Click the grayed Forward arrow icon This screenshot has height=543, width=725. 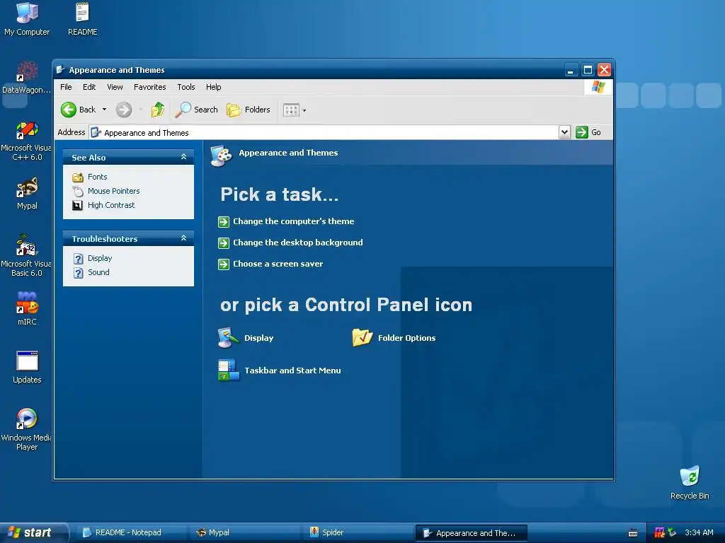tap(123, 110)
